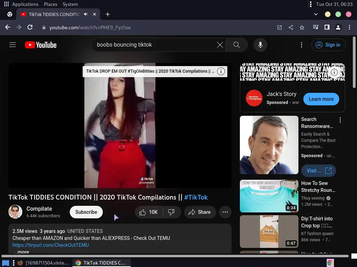The image size is (357, 267).
Task: Bookmark this page with the star icon
Action: tap(302, 27)
